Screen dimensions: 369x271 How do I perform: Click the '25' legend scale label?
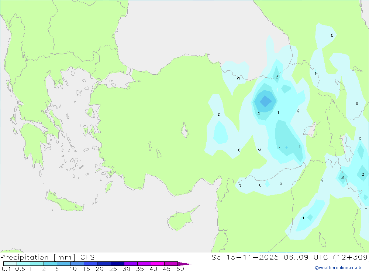point(113,269)
